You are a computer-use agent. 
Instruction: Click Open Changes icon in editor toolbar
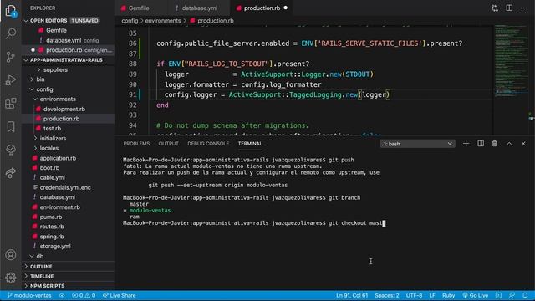[495, 8]
